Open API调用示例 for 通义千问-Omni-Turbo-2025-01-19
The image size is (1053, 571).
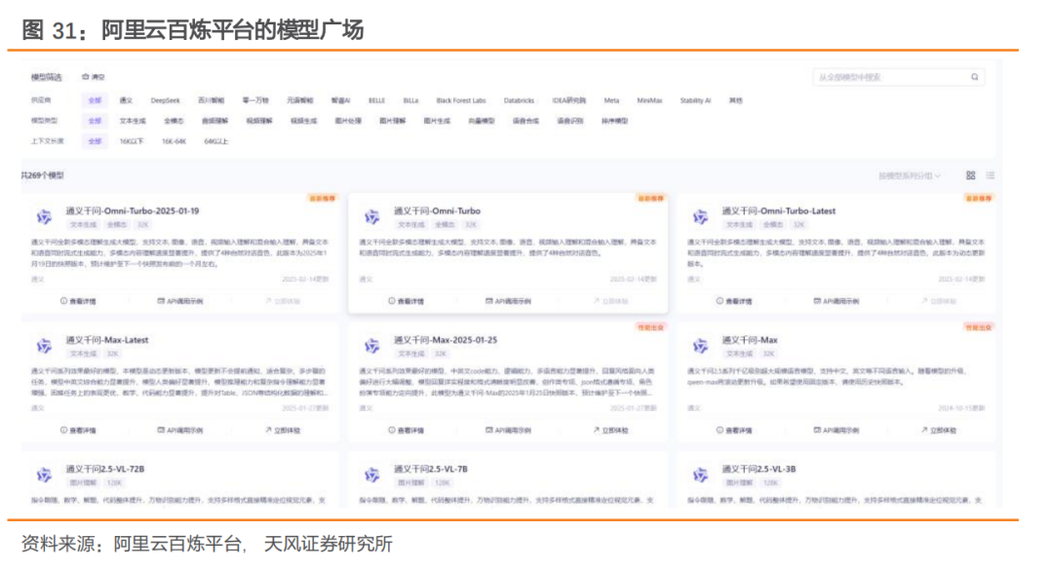[180, 301]
